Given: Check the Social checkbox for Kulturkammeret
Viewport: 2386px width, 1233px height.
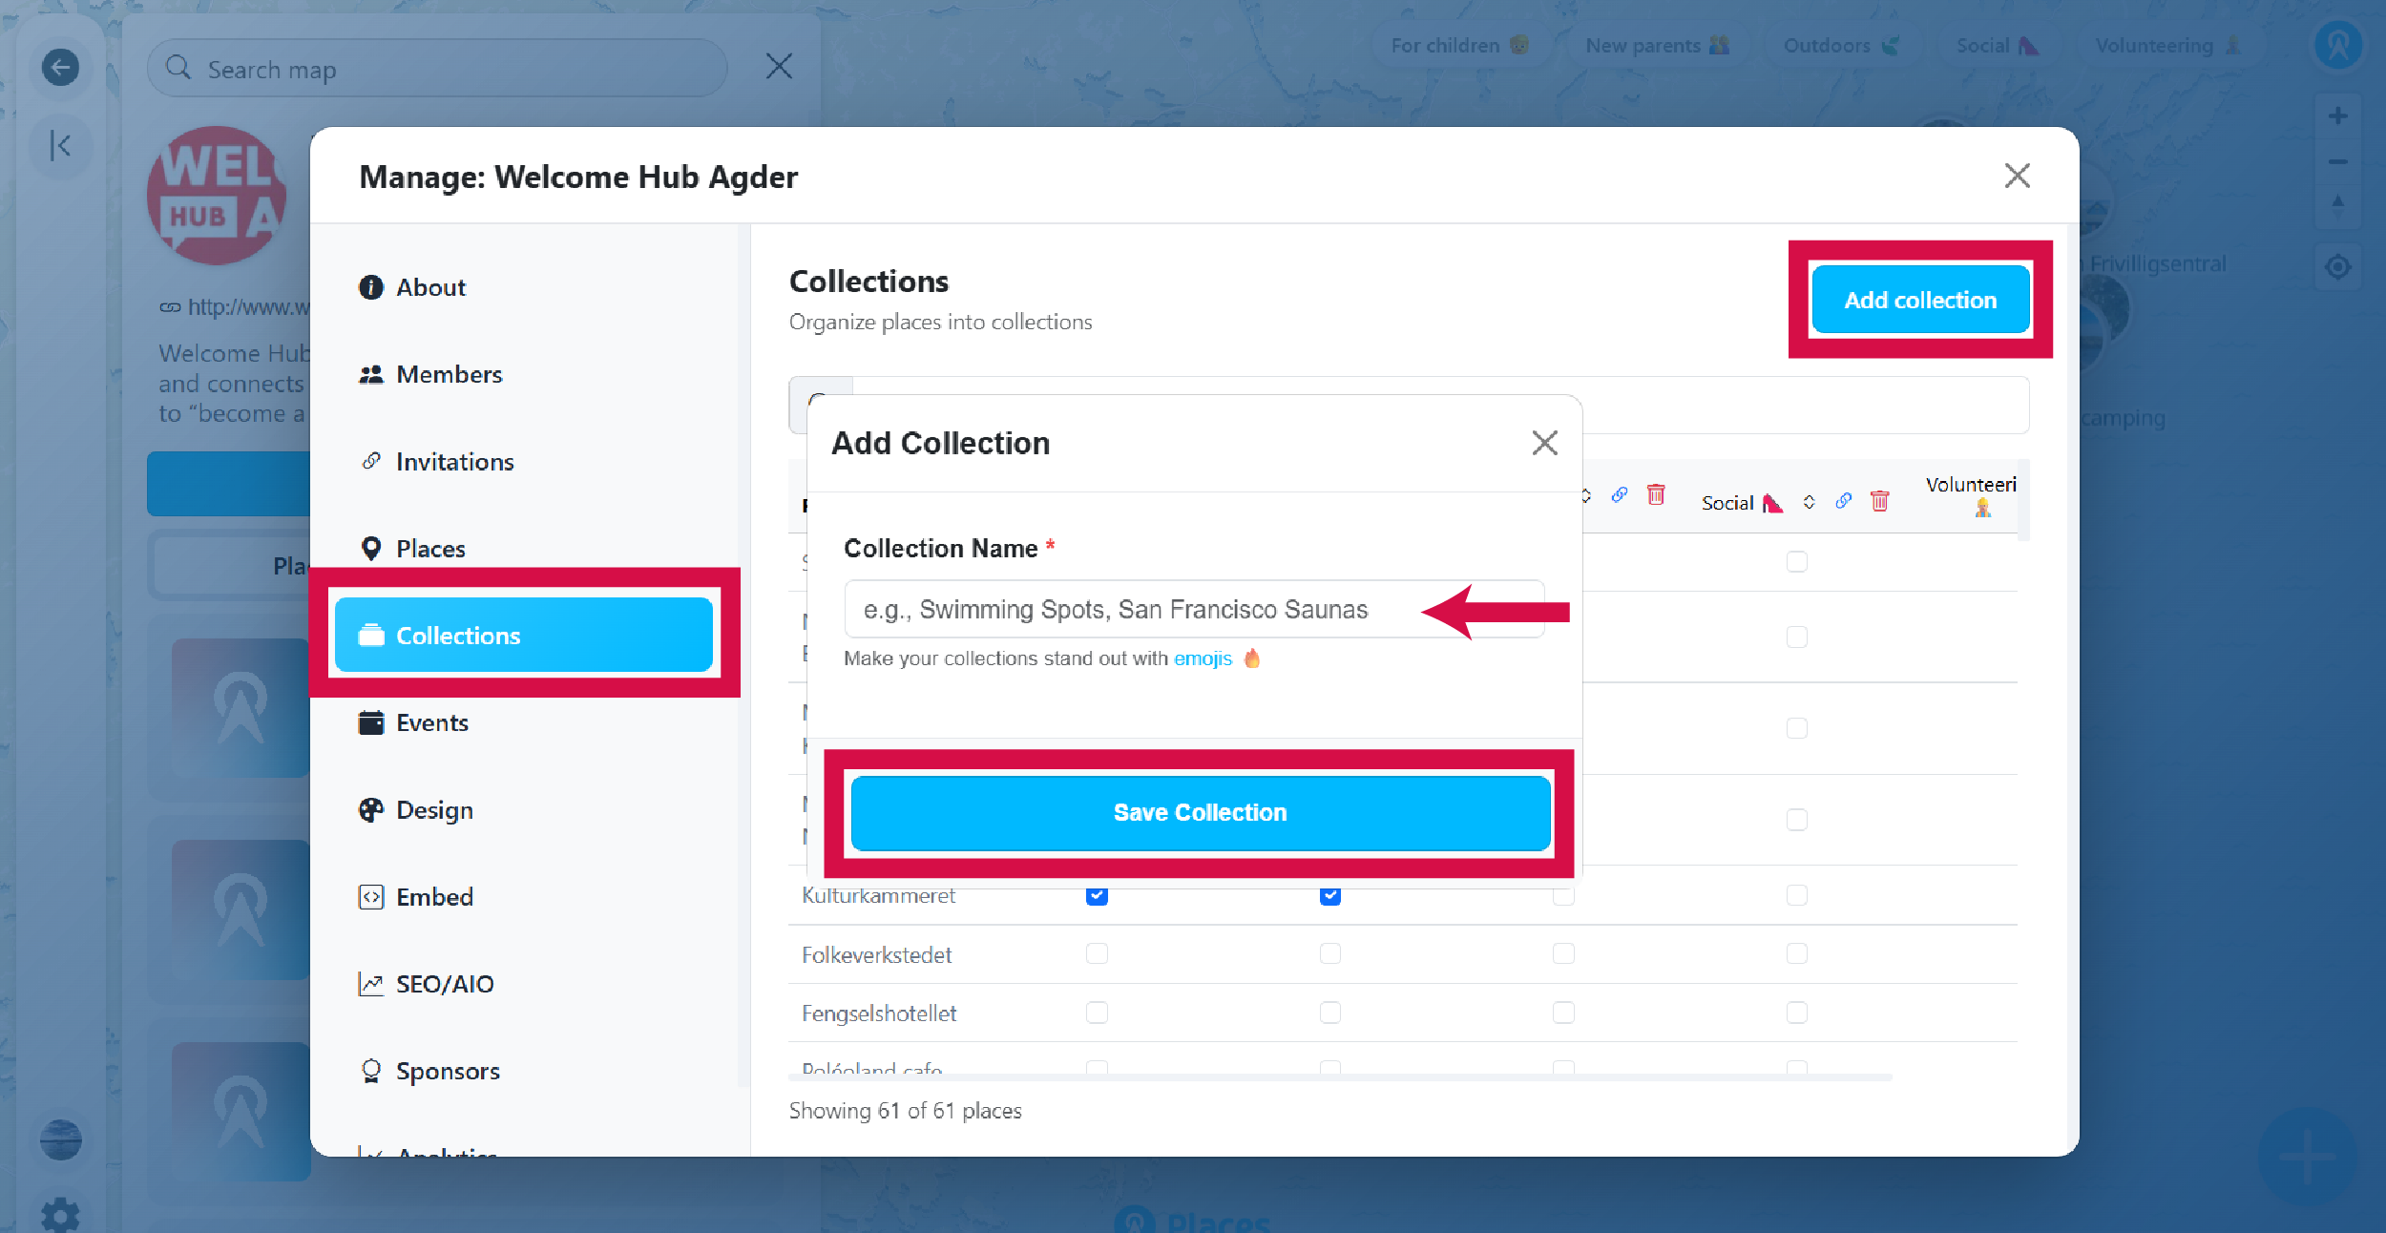Looking at the screenshot, I should [1797, 895].
